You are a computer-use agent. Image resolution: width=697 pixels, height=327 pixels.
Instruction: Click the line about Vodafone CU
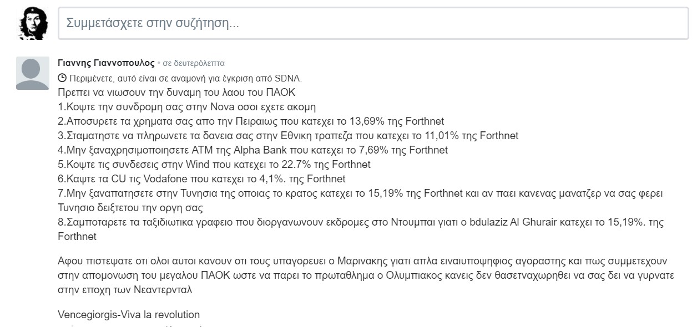pyautogui.click(x=201, y=178)
